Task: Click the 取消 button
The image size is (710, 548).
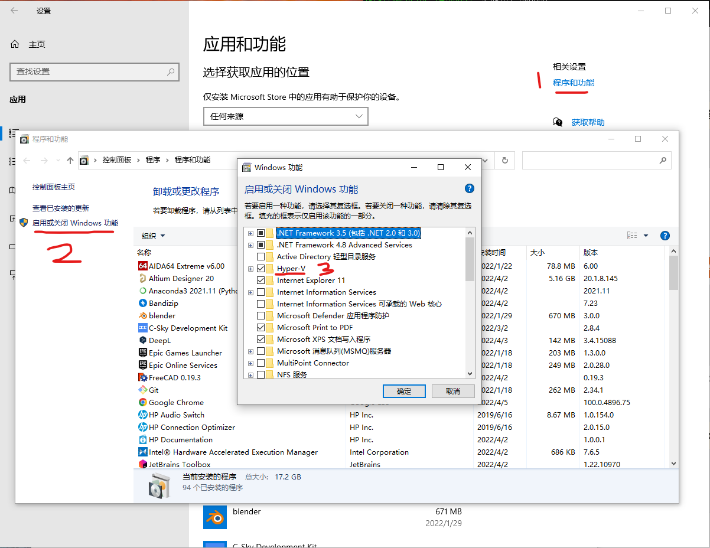Action: click(x=453, y=391)
